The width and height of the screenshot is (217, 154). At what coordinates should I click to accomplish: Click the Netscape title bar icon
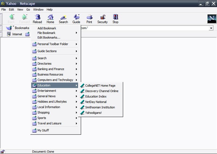[3, 3]
